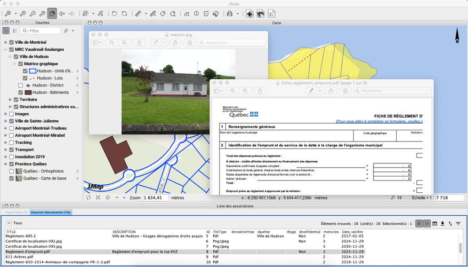Select the Pan hand tool

[x=52, y=13]
